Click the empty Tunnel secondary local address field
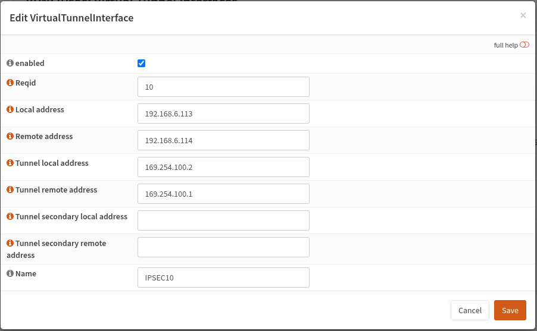Image resolution: width=537 pixels, height=331 pixels. point(223,220)
